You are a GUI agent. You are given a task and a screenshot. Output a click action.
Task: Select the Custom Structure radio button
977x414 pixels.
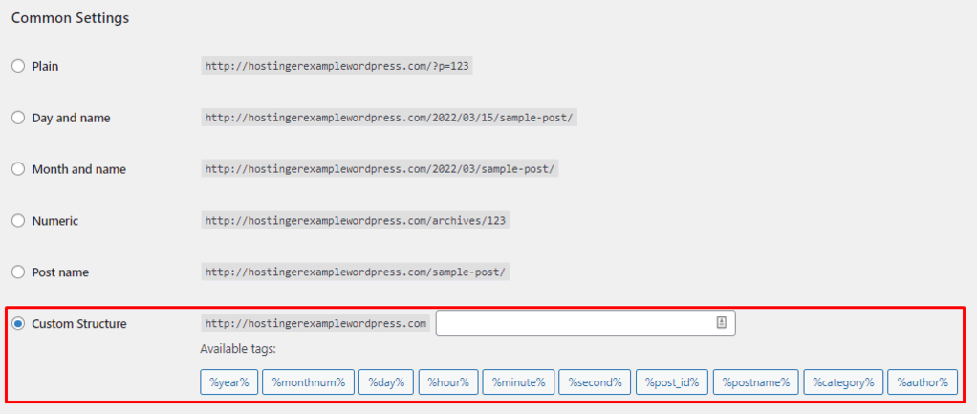click(x=18, y=323)
